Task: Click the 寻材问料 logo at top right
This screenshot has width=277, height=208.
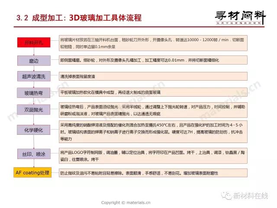Action: coord(240,17)
